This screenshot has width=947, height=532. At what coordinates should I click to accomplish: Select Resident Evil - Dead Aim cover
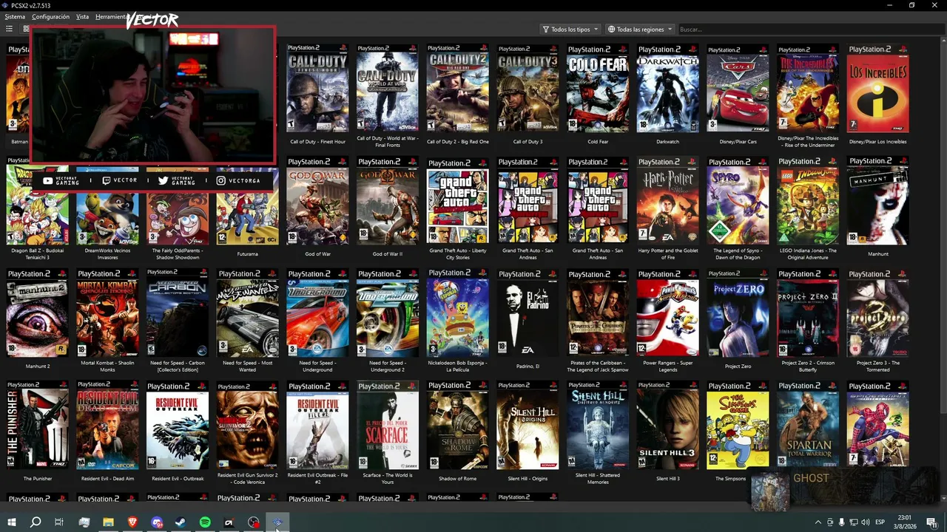107,426
